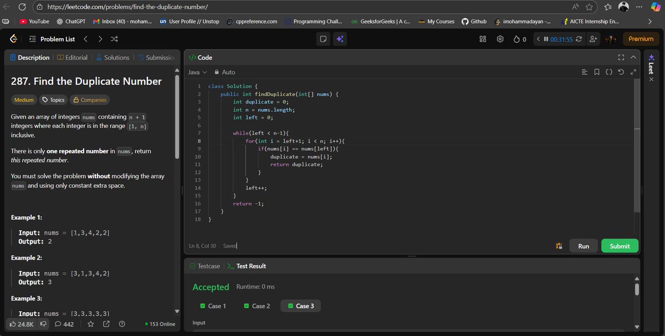The image size is (665, 336).
Task: Switch to the Solutions tab
Action: point(112,58)
